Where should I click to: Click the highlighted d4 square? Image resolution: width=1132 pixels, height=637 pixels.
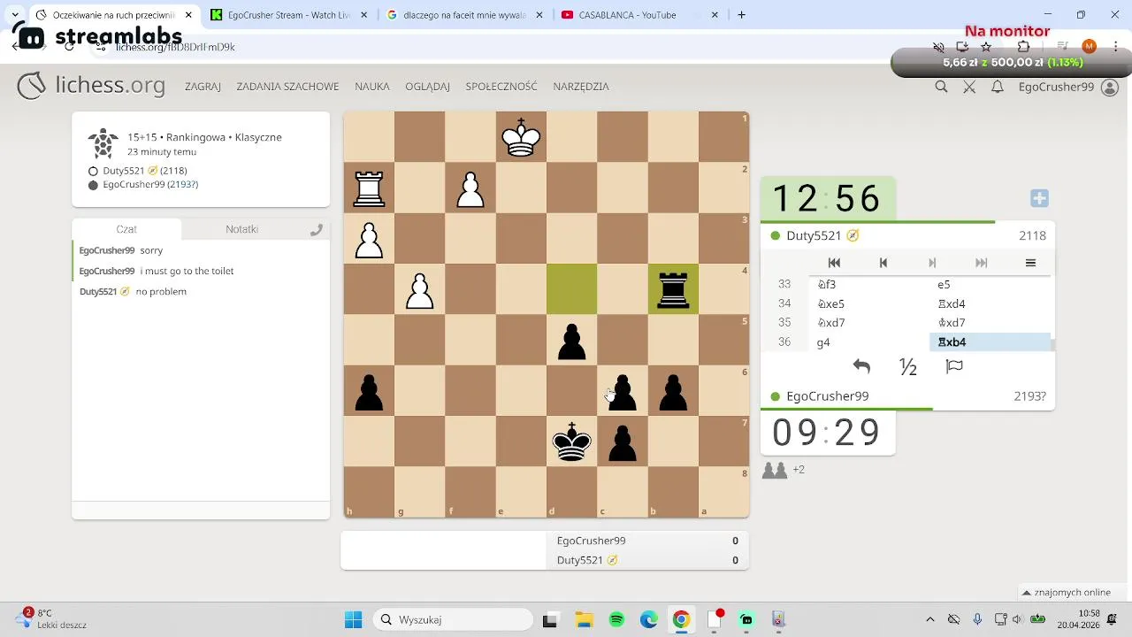pyautogui.click(x=572, y=289)
